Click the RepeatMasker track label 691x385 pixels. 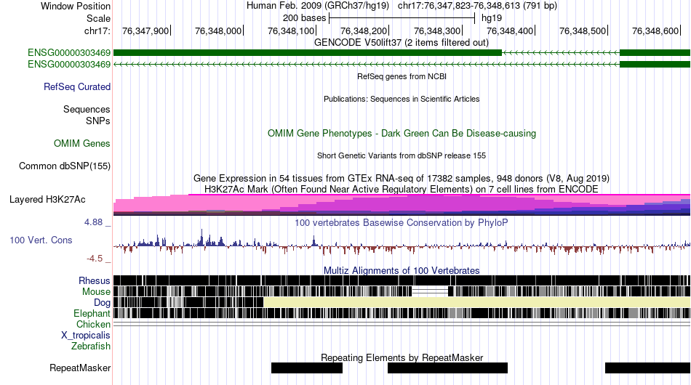pyautogui.click(x=80, y=368)
